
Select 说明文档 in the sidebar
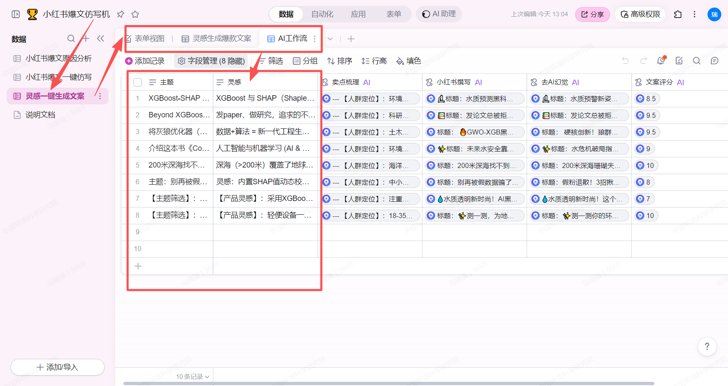40,115
